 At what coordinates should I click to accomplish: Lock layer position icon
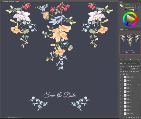127,71
